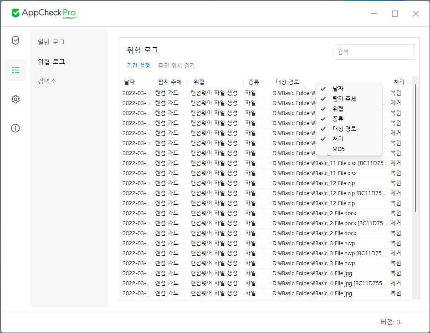Viewport: 430px width, 333px height.
Task: Click the AppCheck Pro logo
Action: (x=45, y=13)
